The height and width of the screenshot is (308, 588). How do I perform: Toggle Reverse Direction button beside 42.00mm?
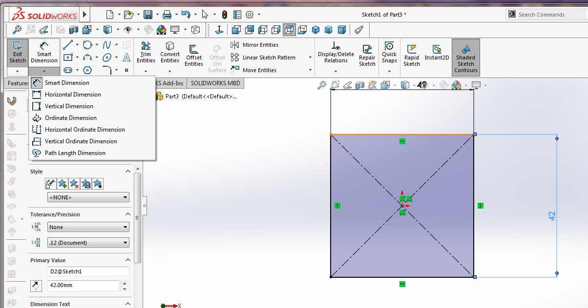click(36, 286)
